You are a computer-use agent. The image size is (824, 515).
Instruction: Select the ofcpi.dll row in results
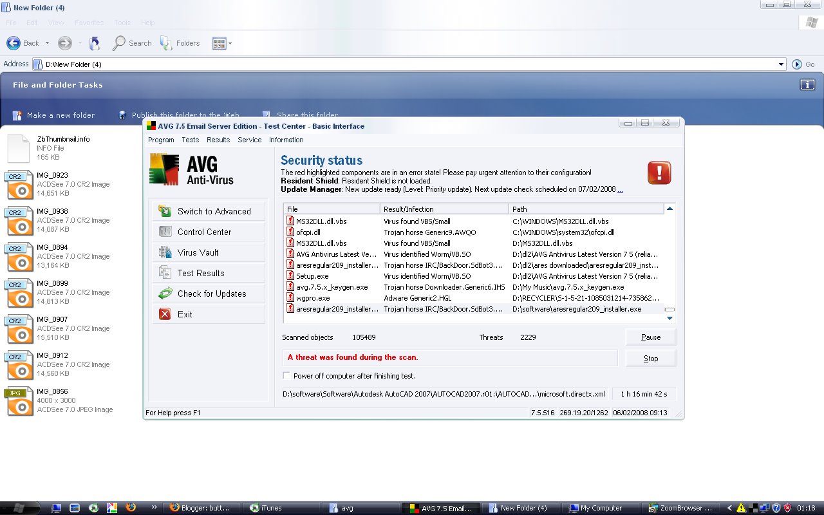coord(474,232)
